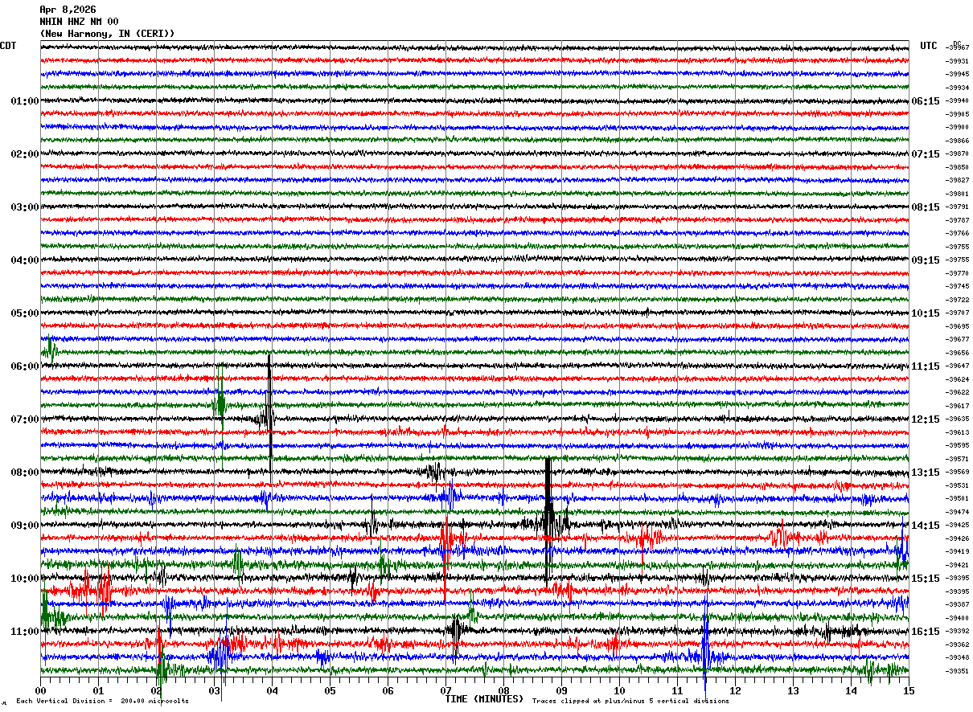
Task: Click the 'TIME (MINUTES)' axis title
Action: [x=484, y=699]
